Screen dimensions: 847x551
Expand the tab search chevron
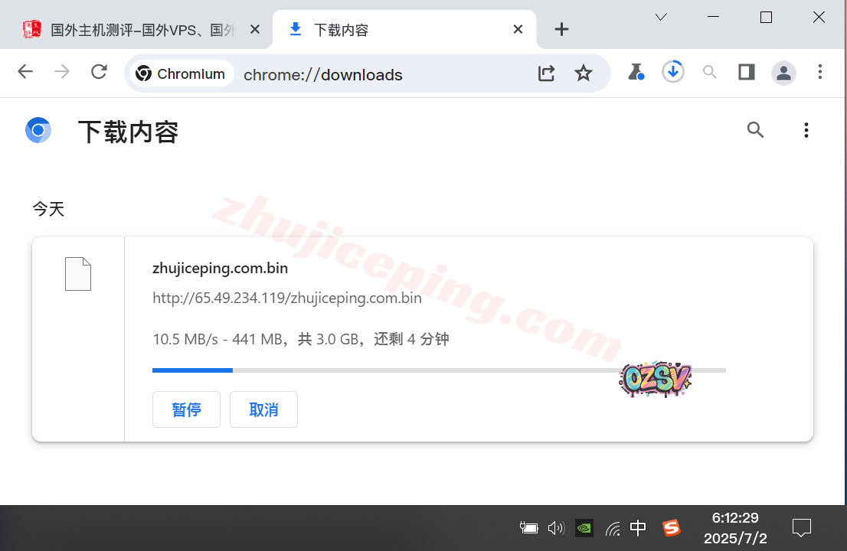click(x=661, y=17)
